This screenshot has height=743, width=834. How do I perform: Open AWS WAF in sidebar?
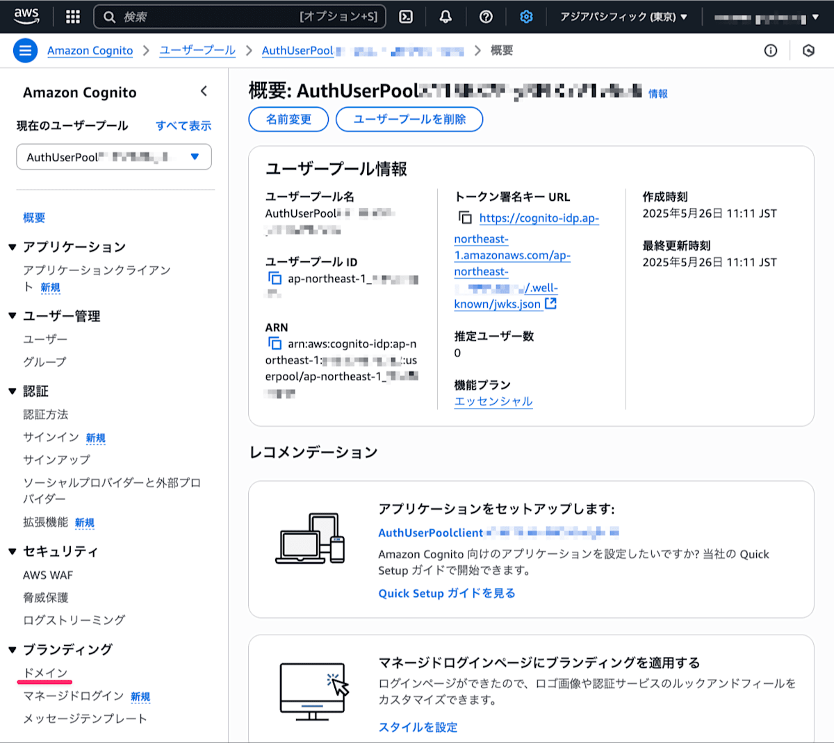pyautogui.click(x=48, y=575)
